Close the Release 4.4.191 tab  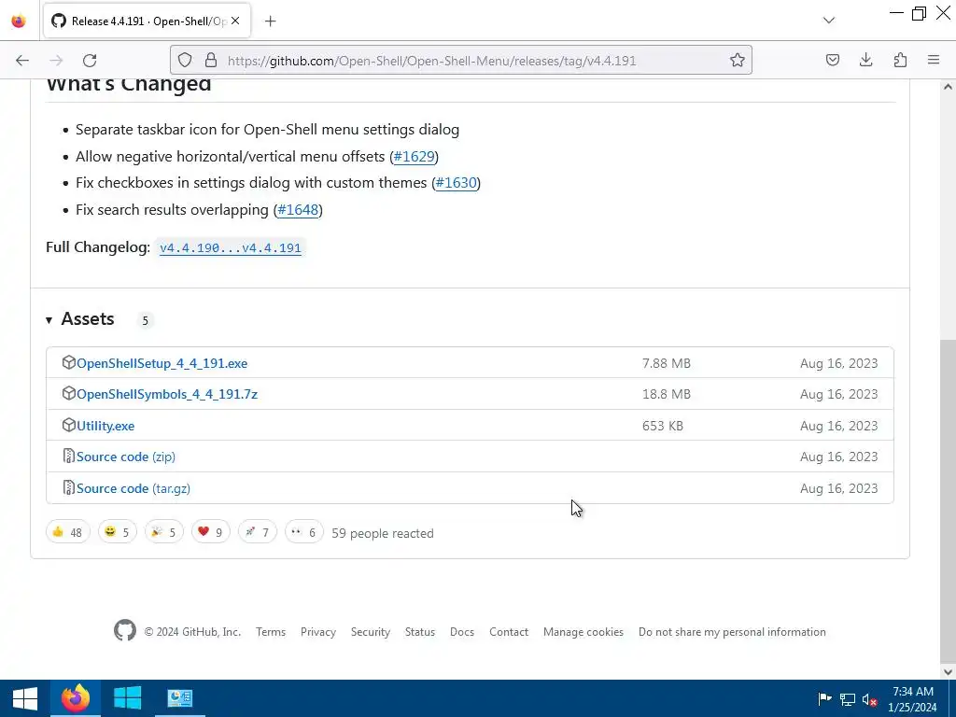[x=235, y=21]
